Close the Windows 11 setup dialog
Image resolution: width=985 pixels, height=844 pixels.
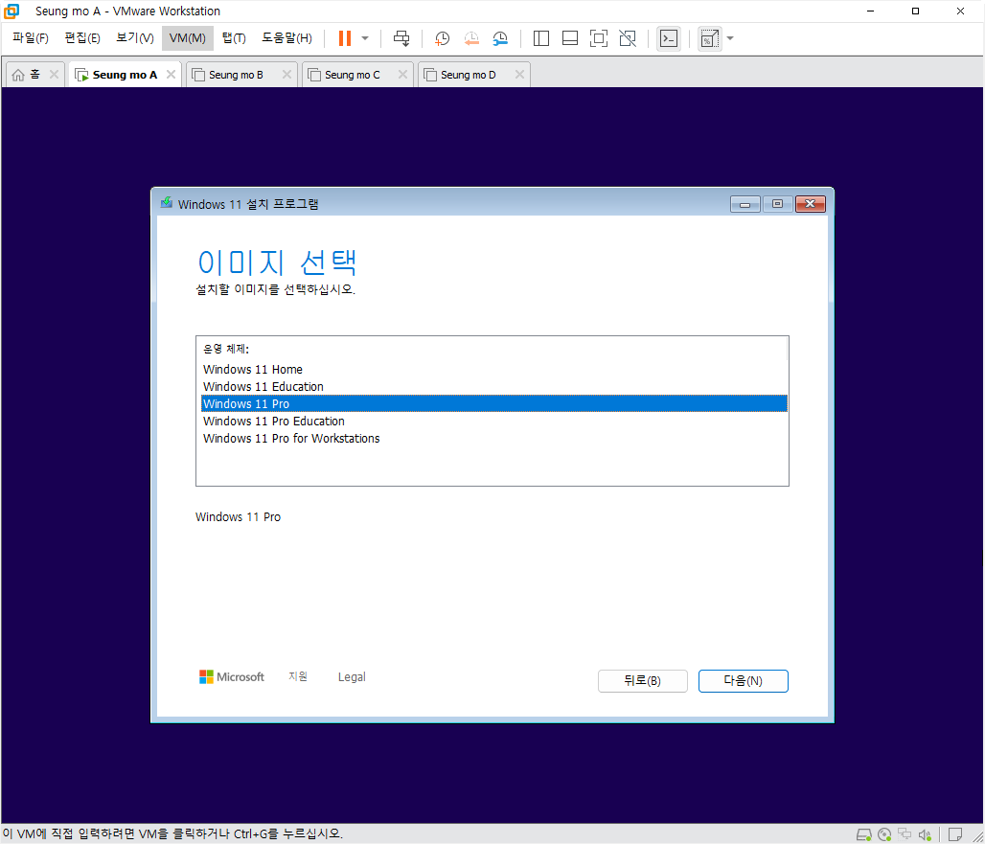tap(811, 204)
